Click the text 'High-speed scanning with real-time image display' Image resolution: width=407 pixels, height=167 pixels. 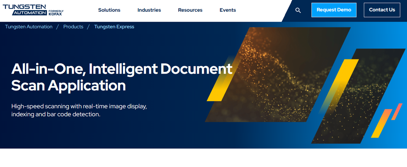point(79,106)
